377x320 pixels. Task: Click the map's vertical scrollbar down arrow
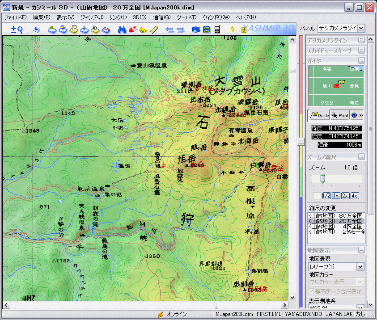(x=292, y=298)
